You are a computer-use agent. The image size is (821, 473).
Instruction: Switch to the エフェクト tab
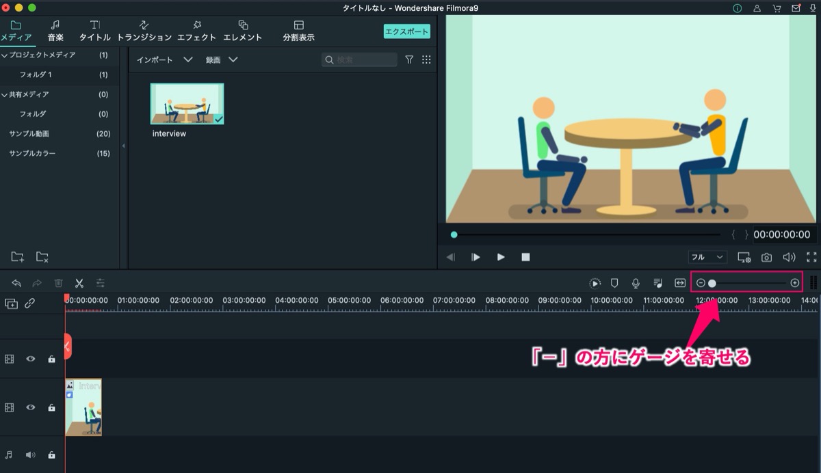[196, 31]
